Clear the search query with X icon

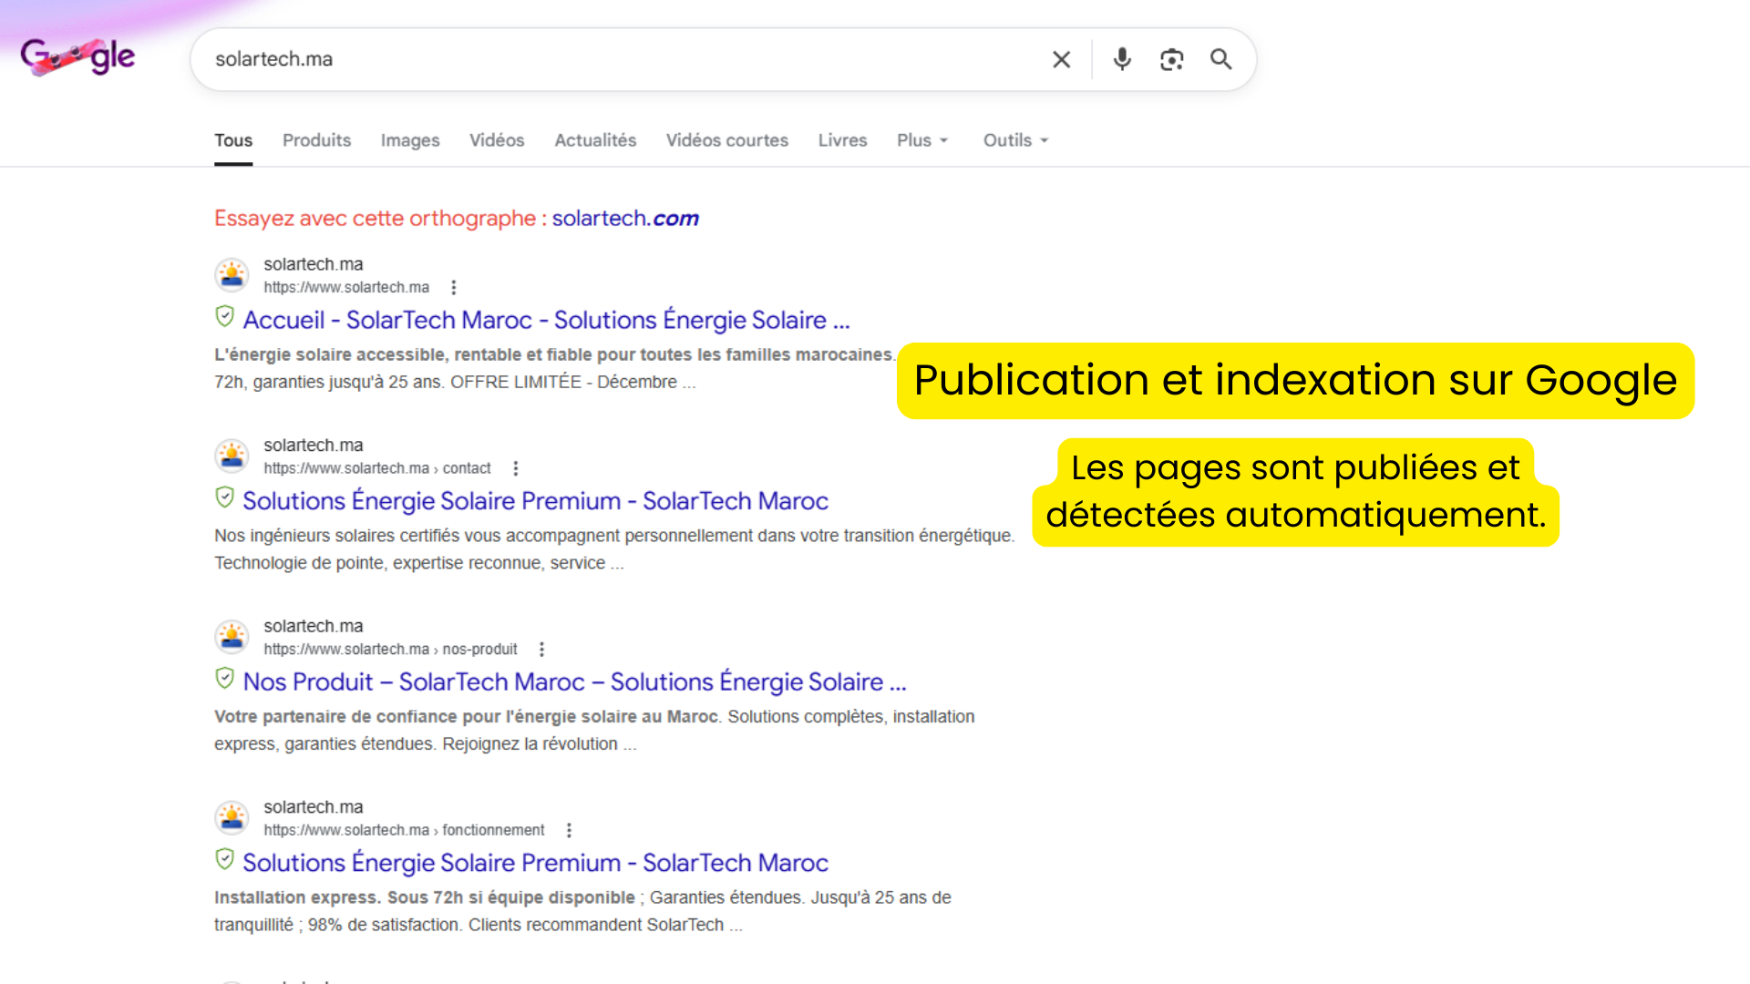point(1061,60)
